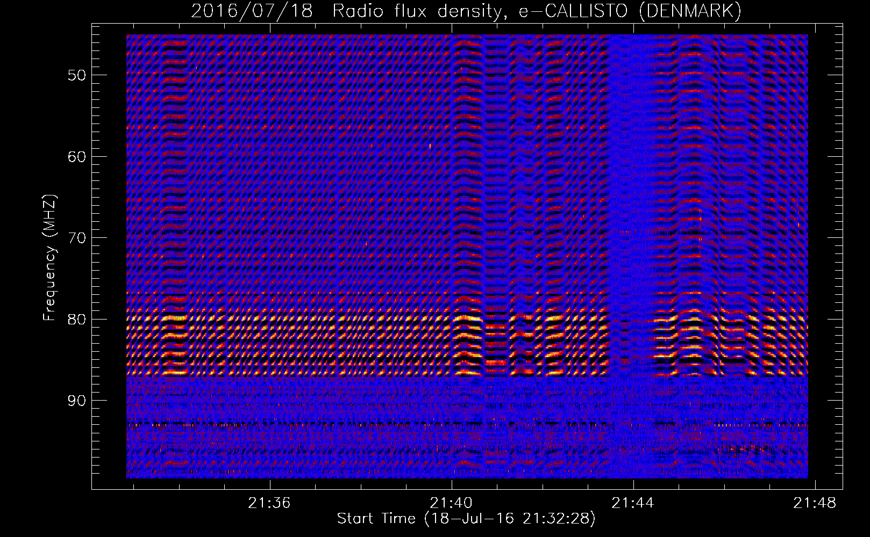Click the Start Time axis label
This screenshot has height=537, width=870.
tap(466, 519)
